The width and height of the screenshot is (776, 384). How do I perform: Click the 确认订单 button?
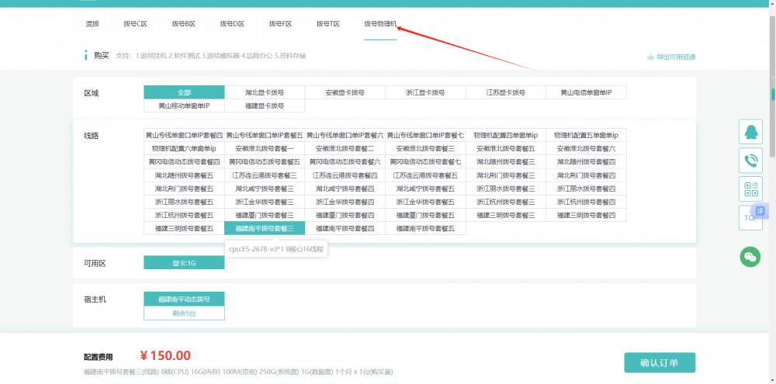(660, 363)
